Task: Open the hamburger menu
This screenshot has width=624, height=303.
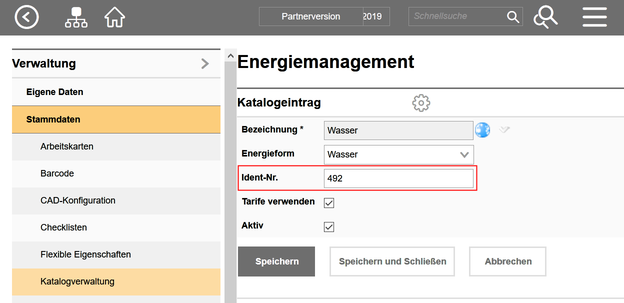Action: [594, 17]
